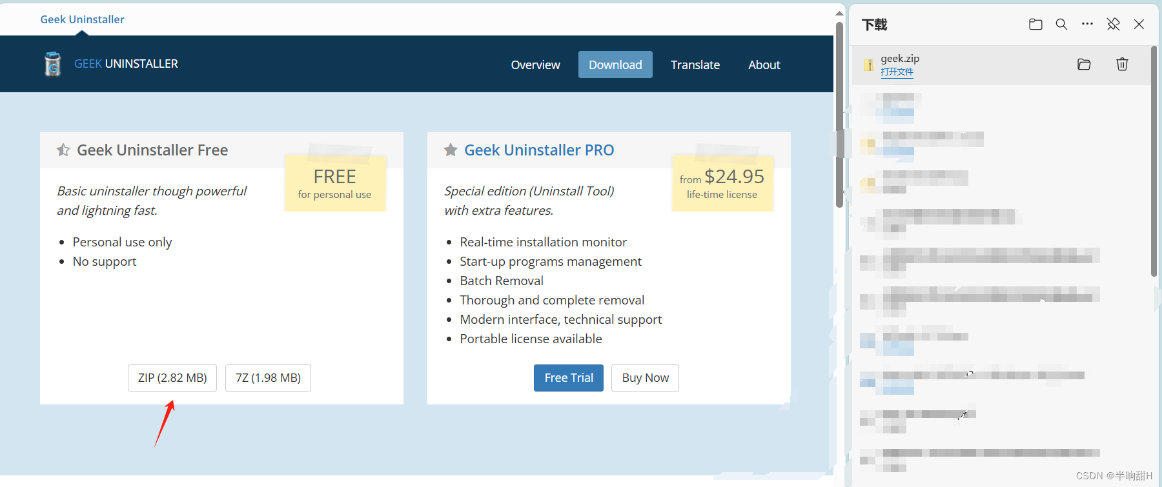Image resolution: width=1162 pixels, height=487 pixels.
Task: Click the FREE for personal use sticky note
Action: pyautogui.click(x=335, y=183)
